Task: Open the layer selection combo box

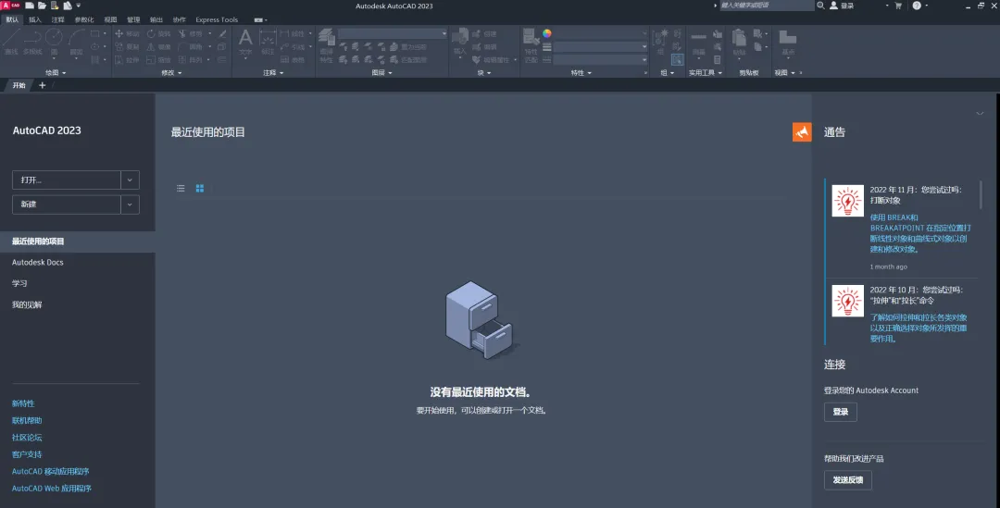Action: (x=393, y=34)
